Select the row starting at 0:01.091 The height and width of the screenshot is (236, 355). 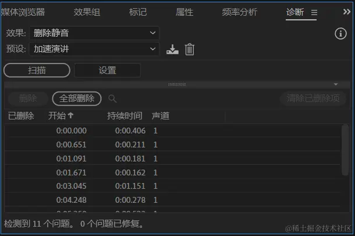(x=172, y=158)
